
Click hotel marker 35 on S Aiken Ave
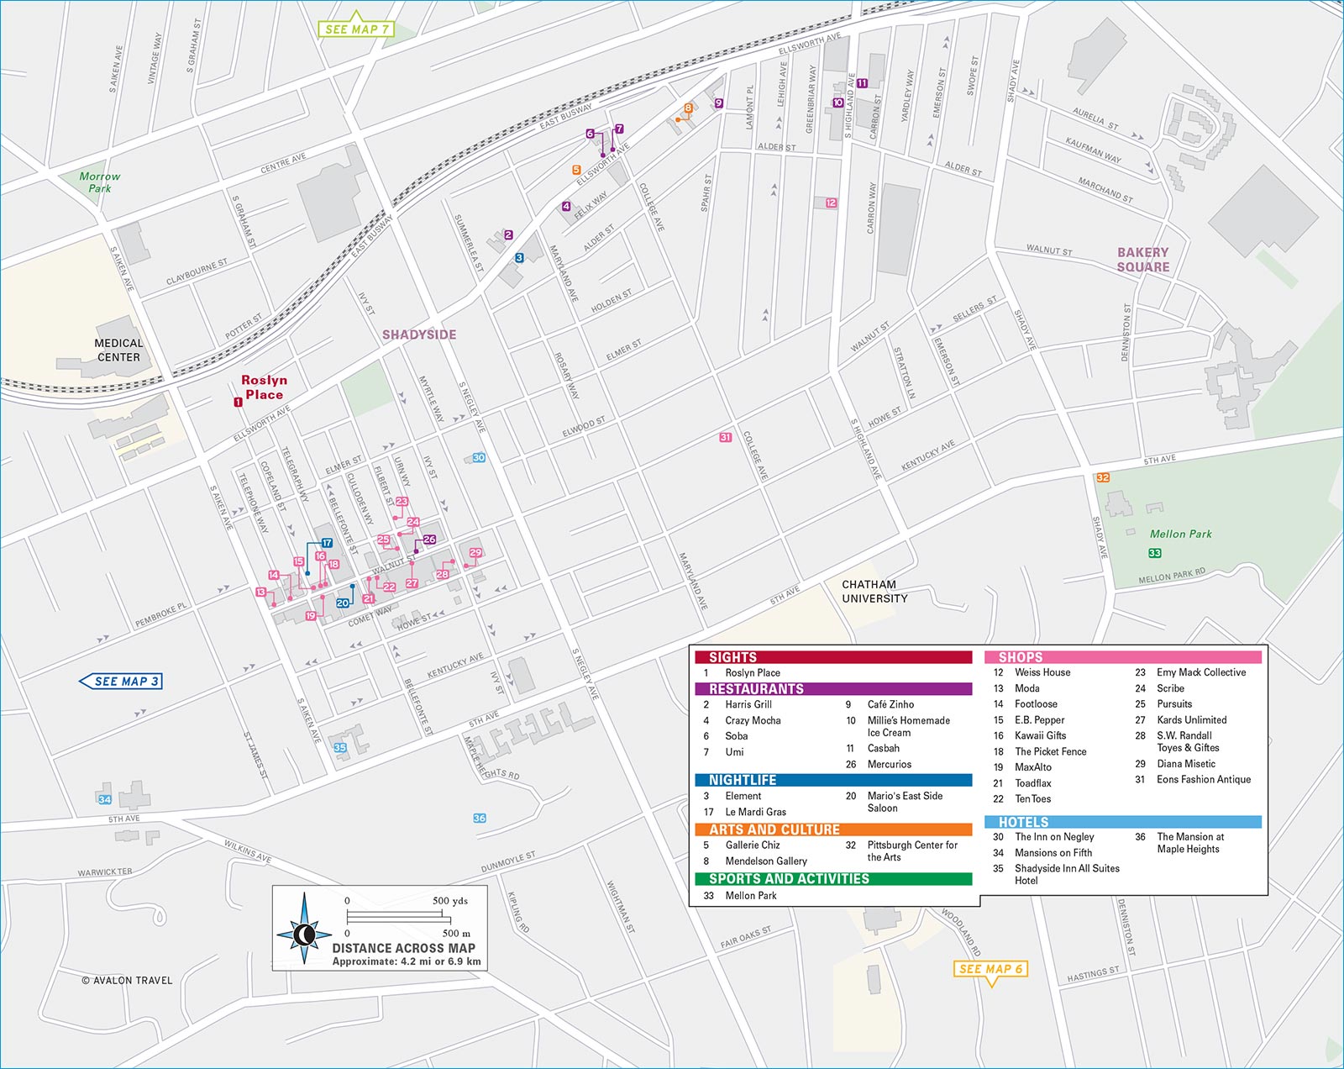click(340, 747)
